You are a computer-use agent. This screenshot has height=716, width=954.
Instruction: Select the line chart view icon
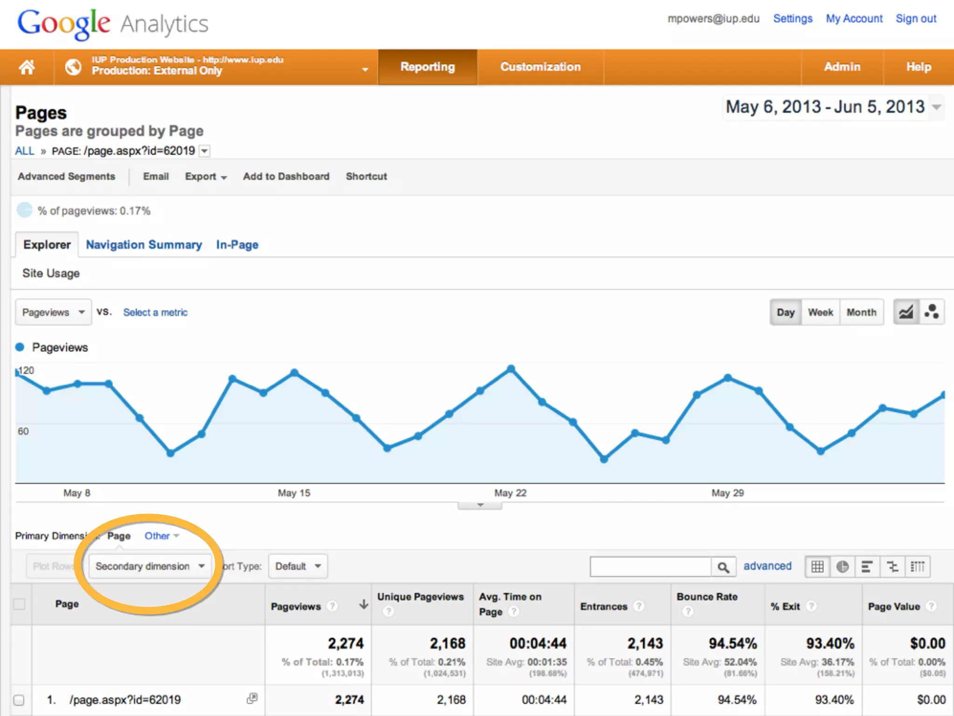(x=906, y=312)
